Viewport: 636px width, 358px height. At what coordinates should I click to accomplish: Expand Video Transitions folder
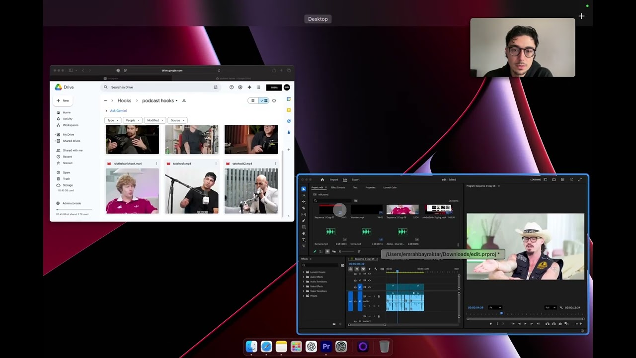[304, 291]
